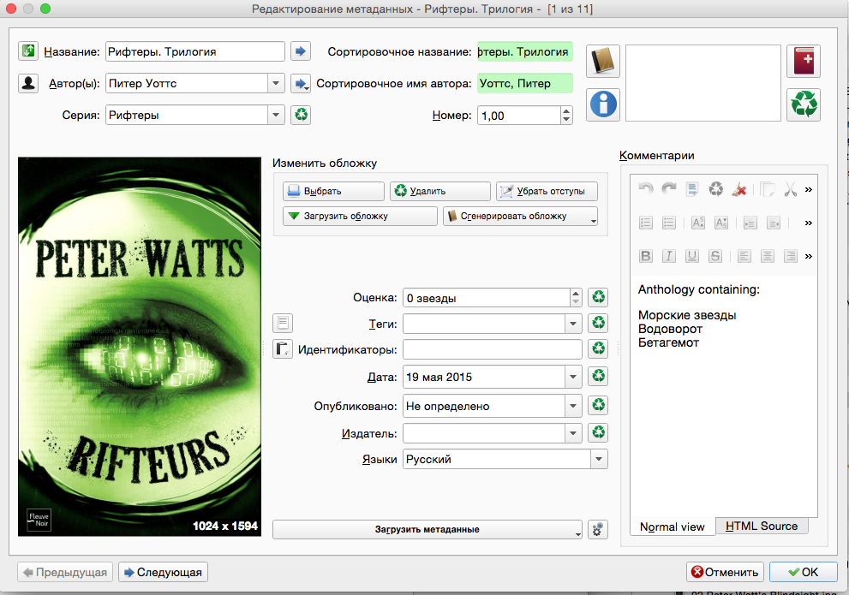Open metadata download settings gear icon
The width and height of the screenshot is (849, 595).
tap(598, 530)
